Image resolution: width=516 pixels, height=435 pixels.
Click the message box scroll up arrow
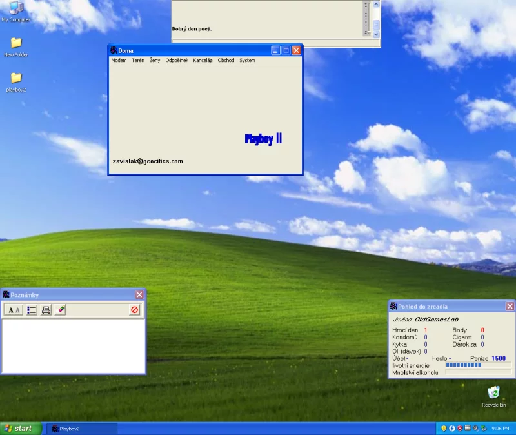[376, 5]
